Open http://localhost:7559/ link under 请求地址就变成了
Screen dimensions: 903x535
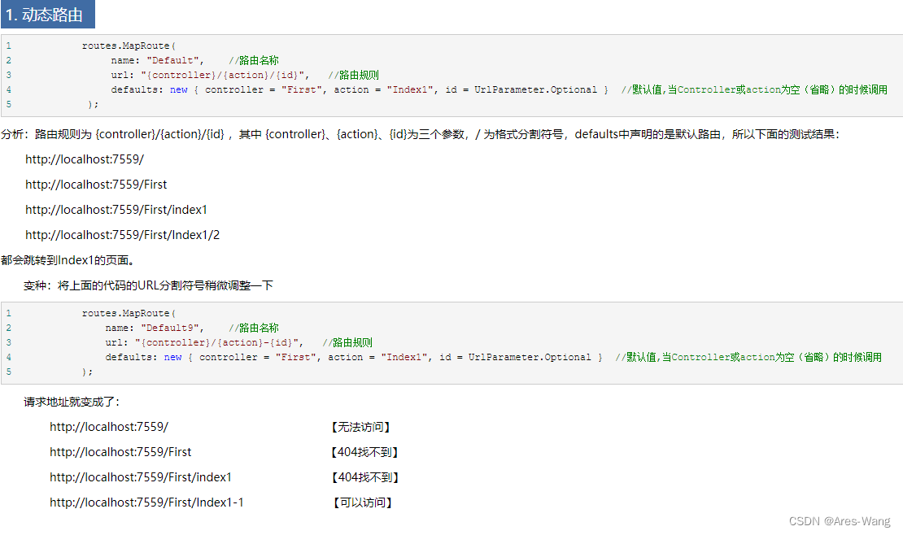tap(109, 426)
